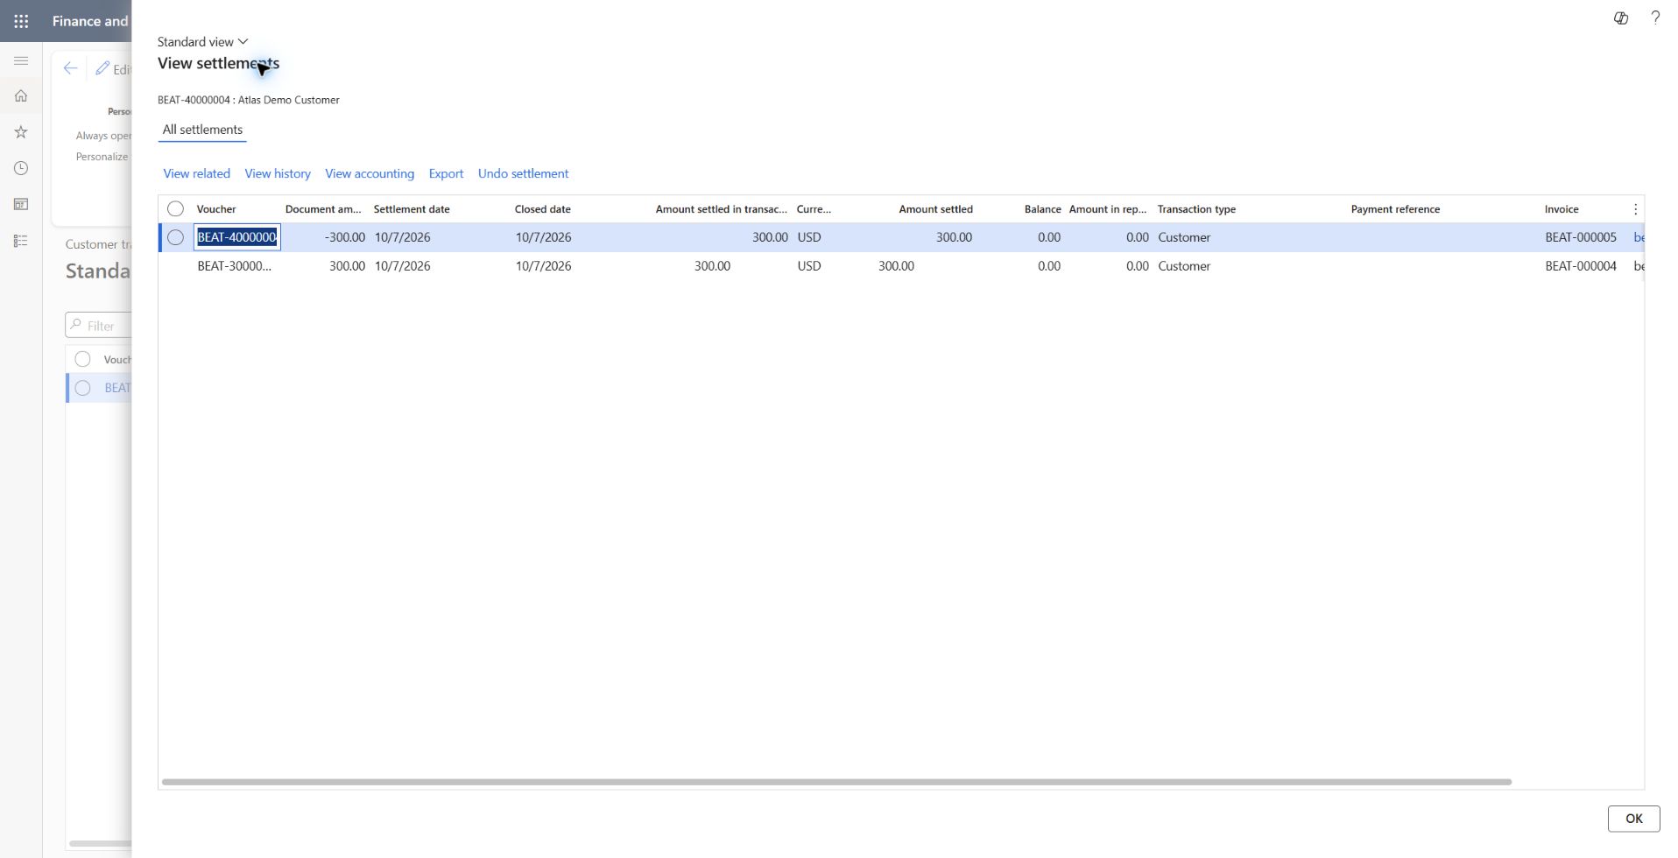Click the selected voucher BEAT-4000000 cell
This screenshot has height=858, width=1678.
click(237, 237)
